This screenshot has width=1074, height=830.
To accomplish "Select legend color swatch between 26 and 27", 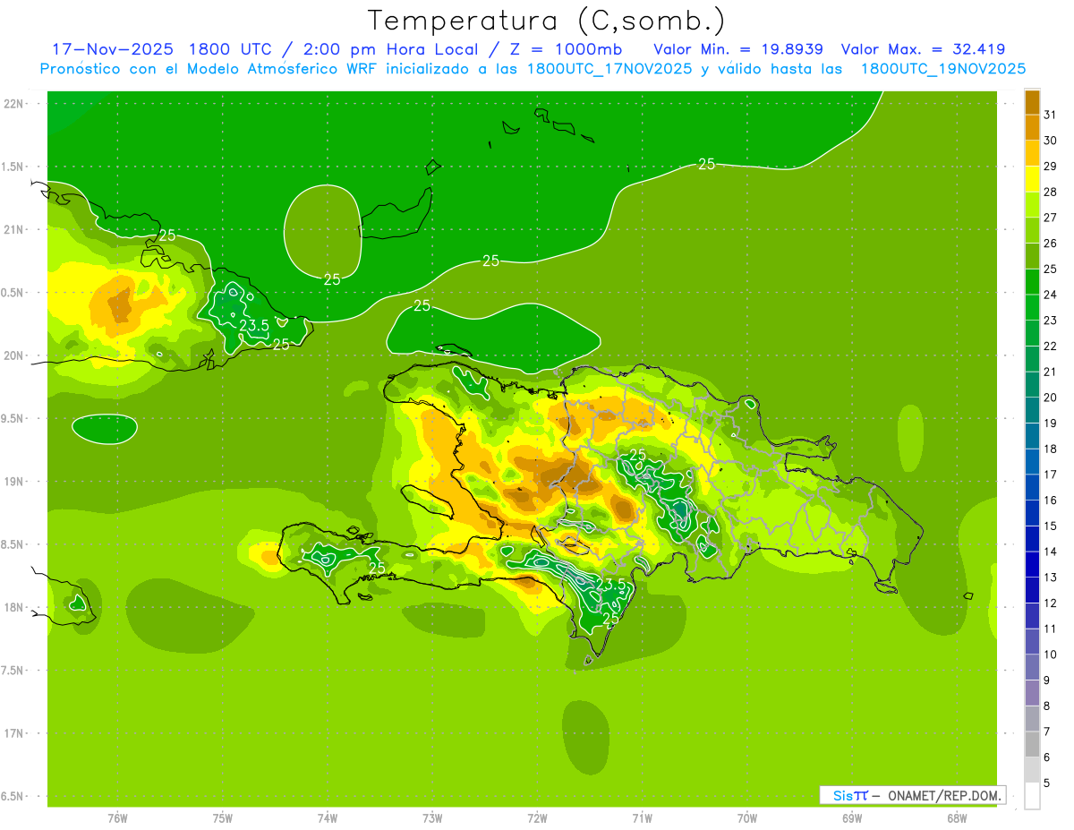I will [x=1032, y=230].
